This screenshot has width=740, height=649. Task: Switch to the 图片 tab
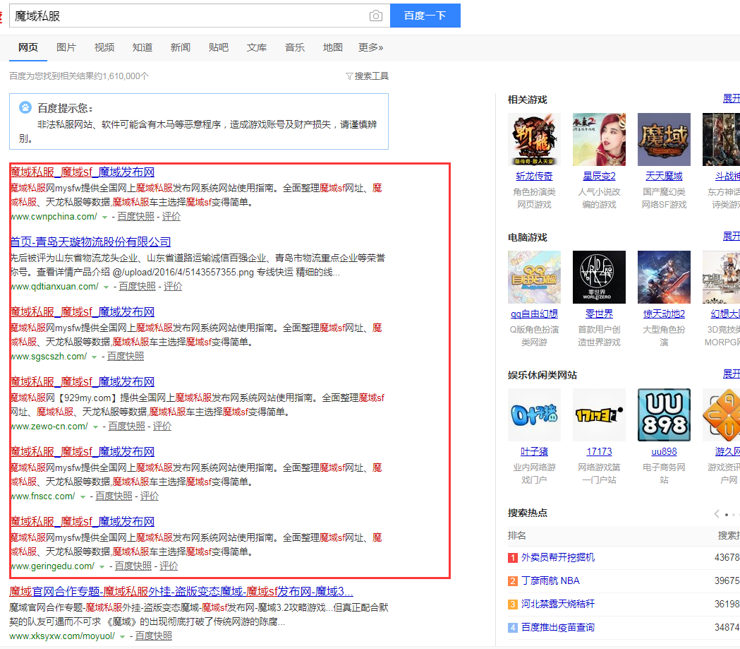coord(66,47)
